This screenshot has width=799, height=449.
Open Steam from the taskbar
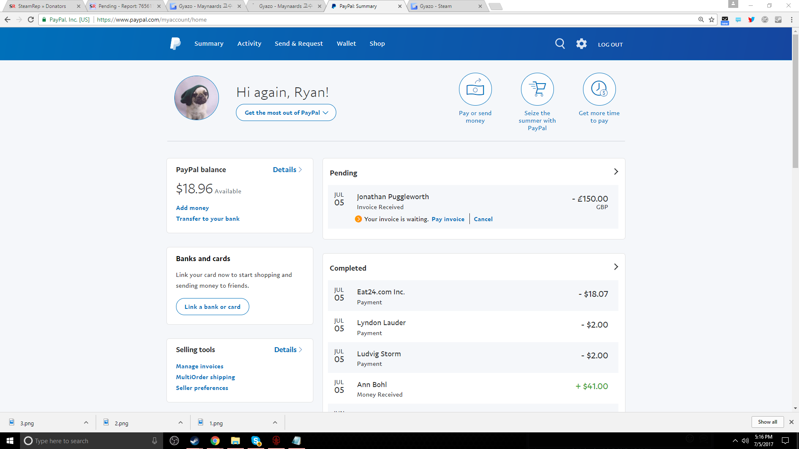coord(194,441)
